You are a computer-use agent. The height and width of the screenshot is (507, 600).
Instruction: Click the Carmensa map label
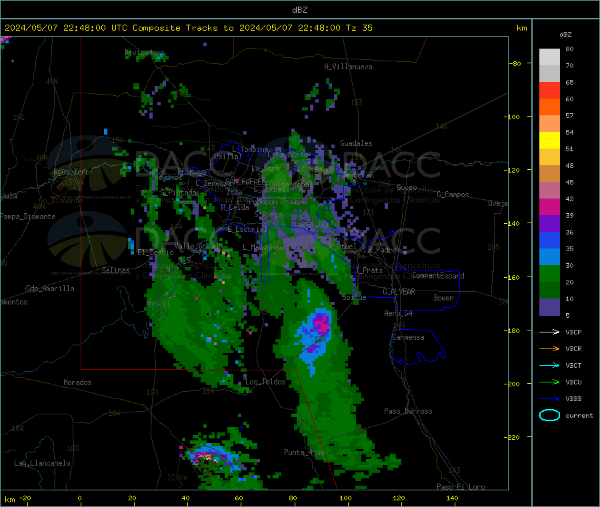click(x=408, y=337)
